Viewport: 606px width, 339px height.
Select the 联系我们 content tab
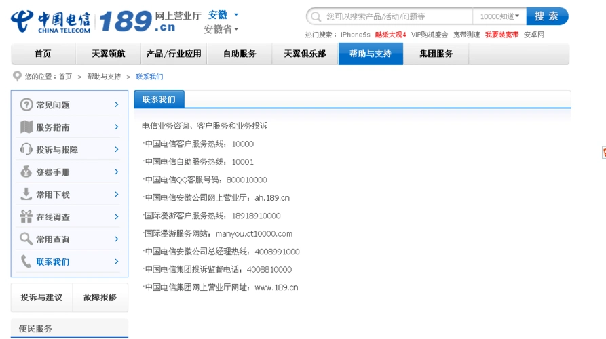(159, 100)
